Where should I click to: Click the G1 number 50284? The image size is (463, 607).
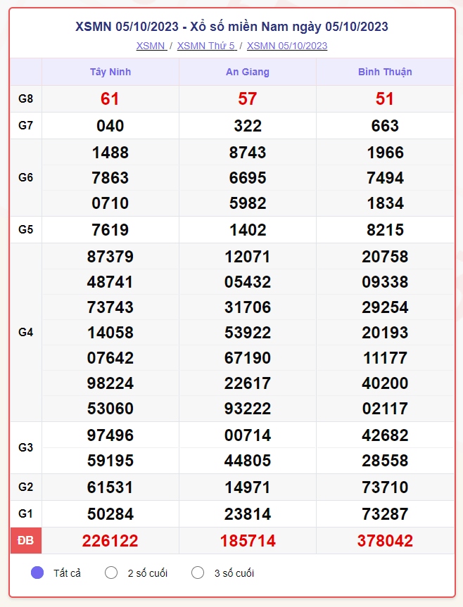(110, 514)
